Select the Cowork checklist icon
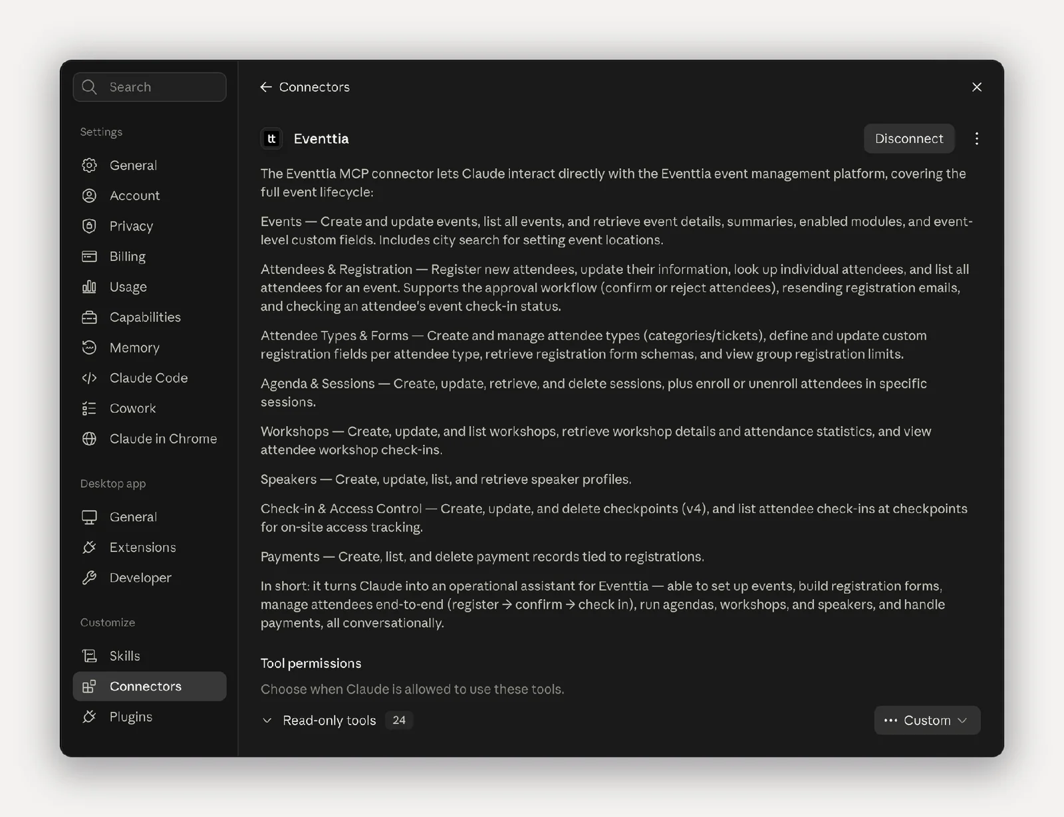Screen dimensions: 1064x817 point(89,408)
